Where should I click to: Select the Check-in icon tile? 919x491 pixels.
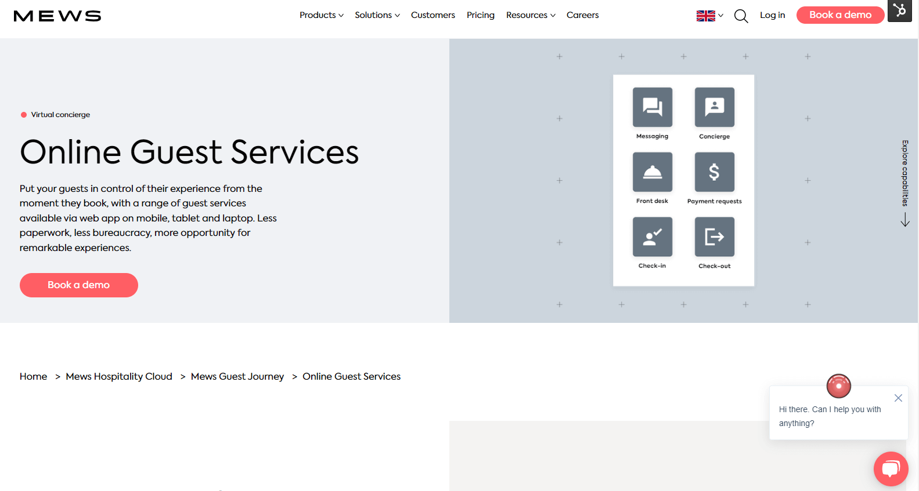click(x=652, y=237)
